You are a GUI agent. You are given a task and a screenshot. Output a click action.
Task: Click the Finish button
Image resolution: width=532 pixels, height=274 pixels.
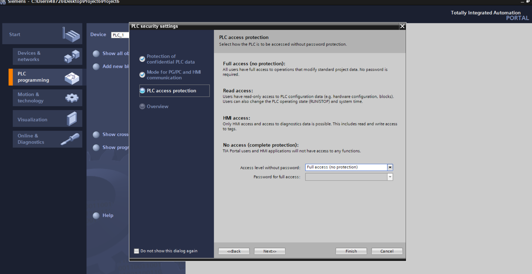[351, 251]
